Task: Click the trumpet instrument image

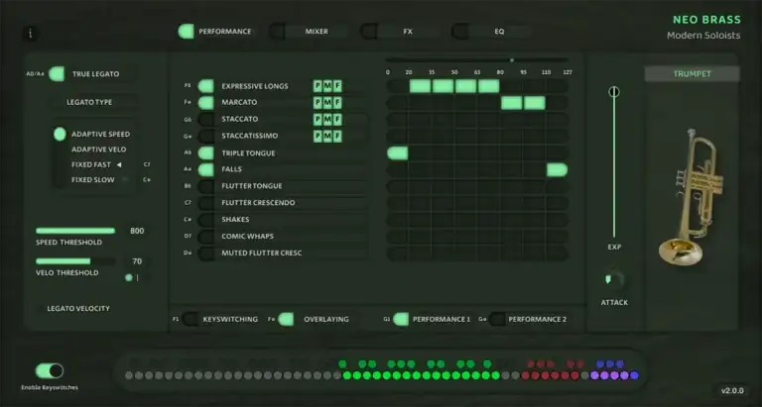Action: (x=691, y=197)
